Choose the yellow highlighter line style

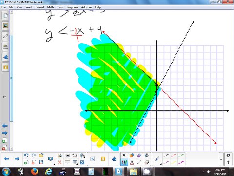point(174,162)
